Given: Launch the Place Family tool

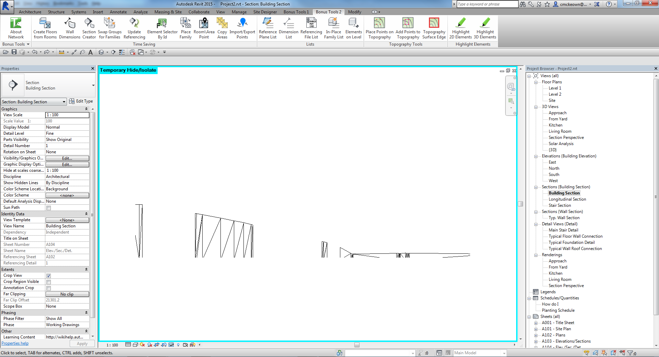Looking at the screenshot, I should [185, 28].
